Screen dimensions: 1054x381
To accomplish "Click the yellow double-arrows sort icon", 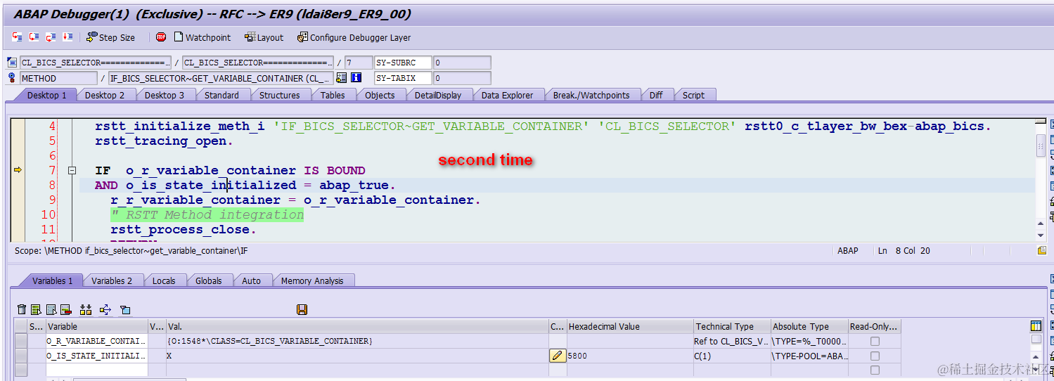I will tap(86, 309).
